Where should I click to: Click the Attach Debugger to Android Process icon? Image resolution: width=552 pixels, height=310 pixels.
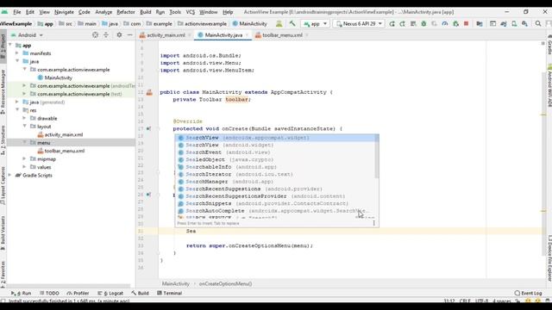pyautogui.click(x=455, y=23)
